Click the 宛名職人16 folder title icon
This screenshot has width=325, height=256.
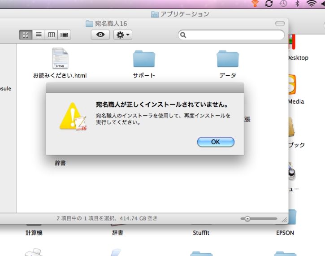(x=89, y=24)
